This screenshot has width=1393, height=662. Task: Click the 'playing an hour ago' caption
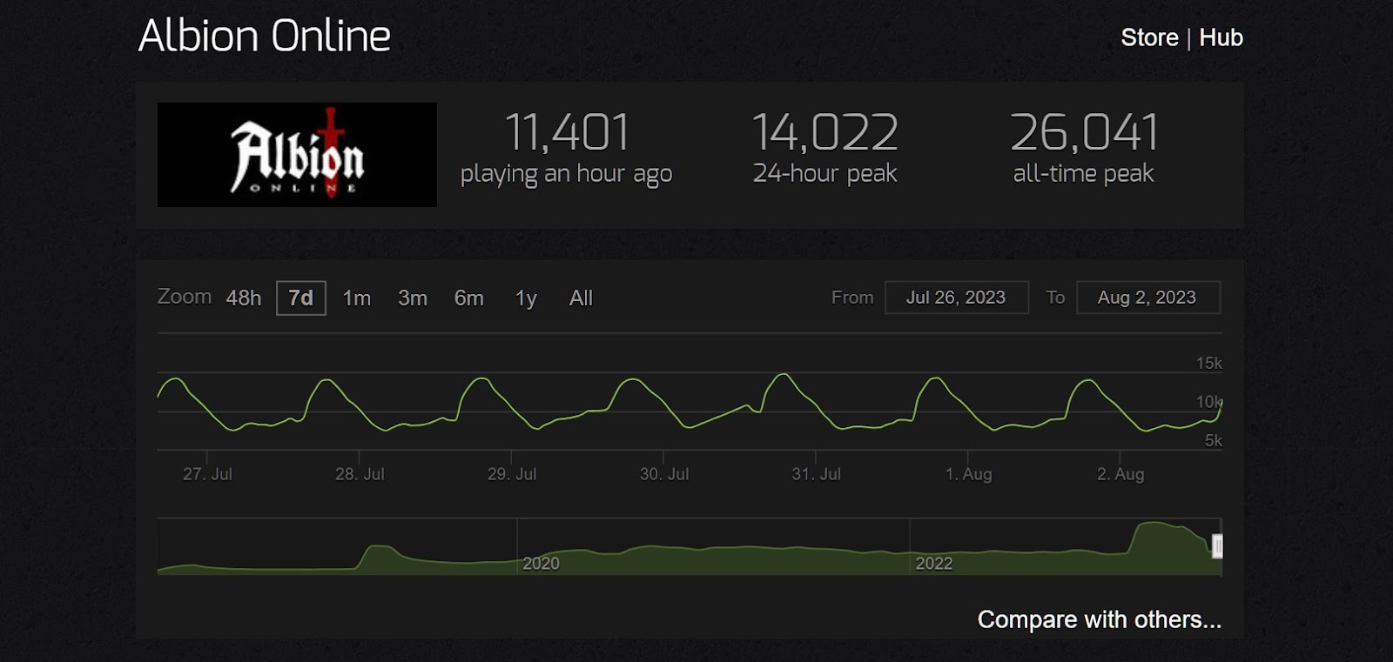coord(566,174)
